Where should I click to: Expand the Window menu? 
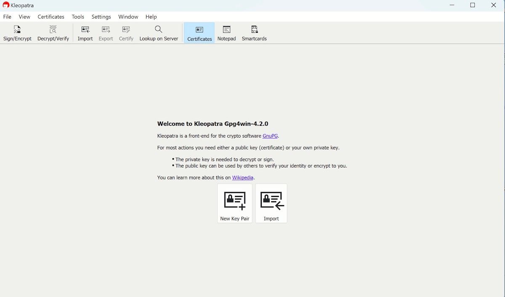[x=128, y=17]
